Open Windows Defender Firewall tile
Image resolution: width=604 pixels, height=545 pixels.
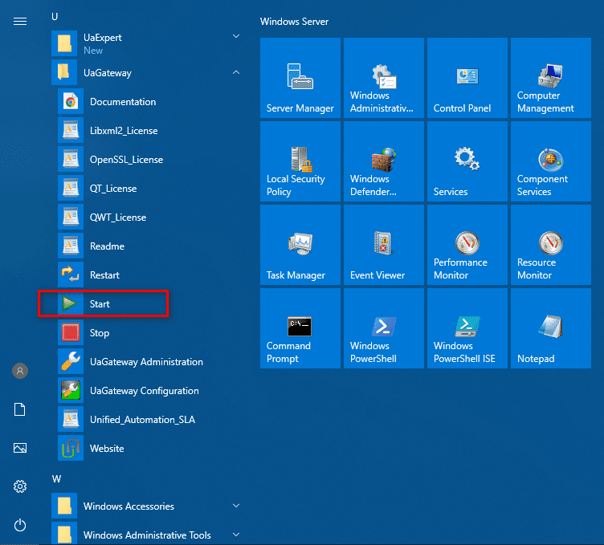384,161
